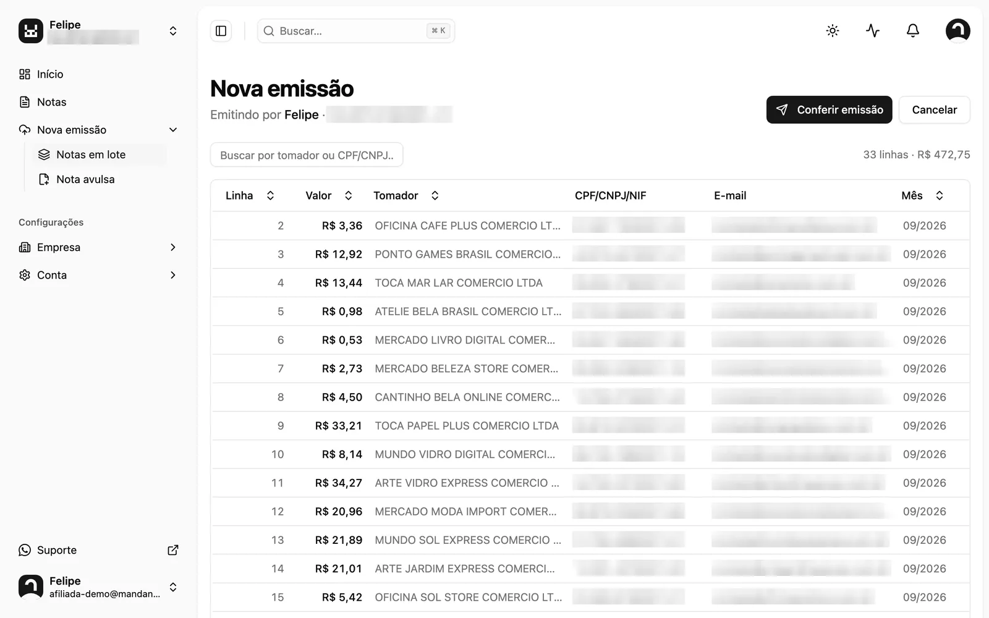Go to Início in the sidebar
The width and height of the screenshot is (989, 618).
point(99,74)
